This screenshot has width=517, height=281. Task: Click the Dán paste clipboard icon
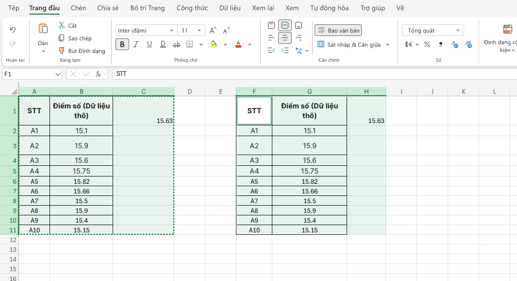point(43,29)
